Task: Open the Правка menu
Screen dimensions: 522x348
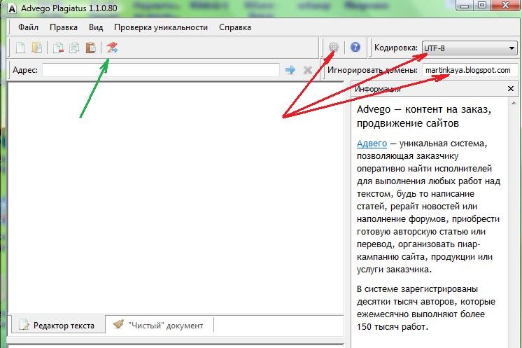Action: coord(64,27)
